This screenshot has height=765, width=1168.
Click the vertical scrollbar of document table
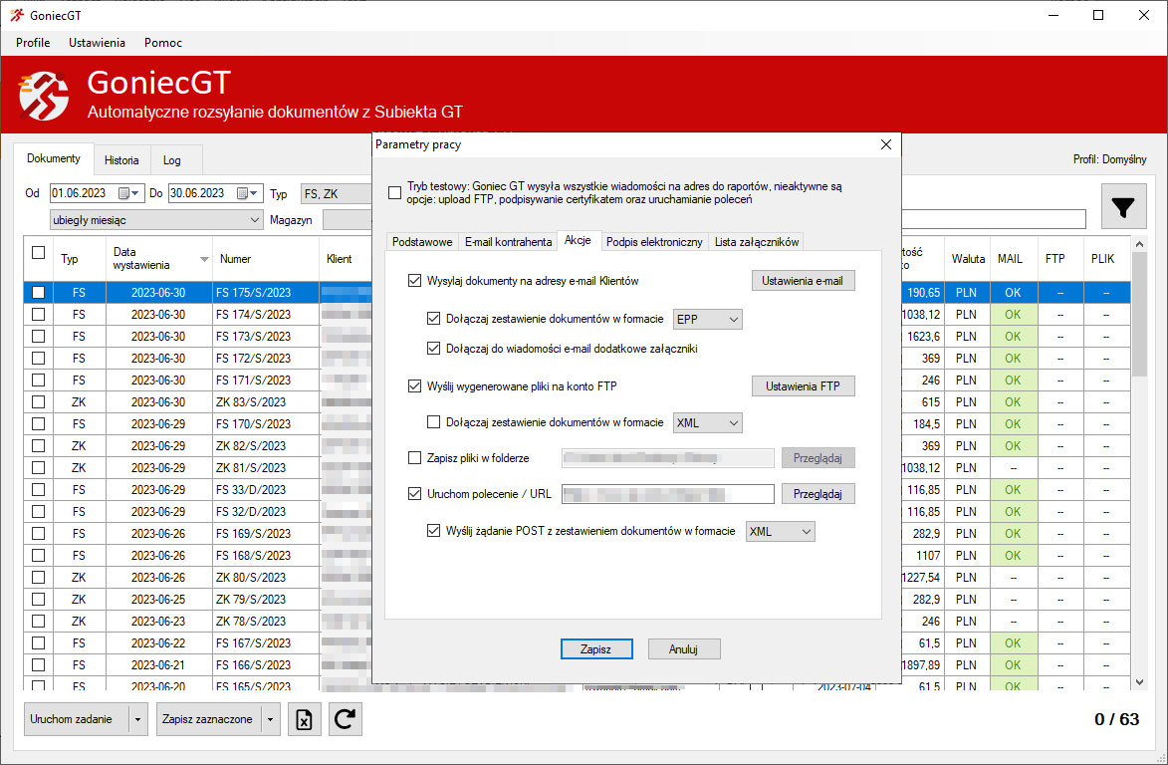point(1139,314)
